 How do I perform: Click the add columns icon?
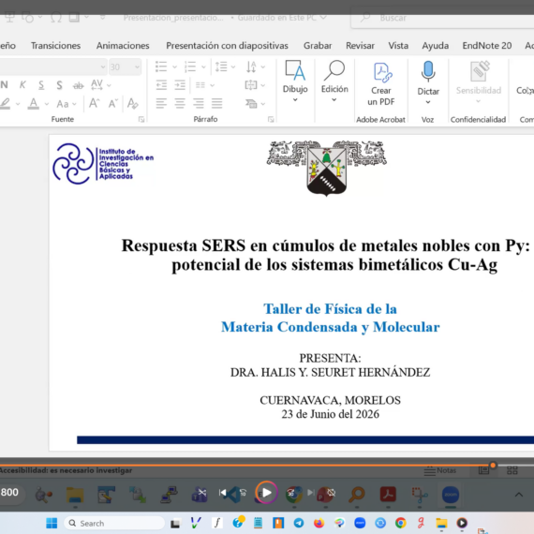[x=200, y=85]
